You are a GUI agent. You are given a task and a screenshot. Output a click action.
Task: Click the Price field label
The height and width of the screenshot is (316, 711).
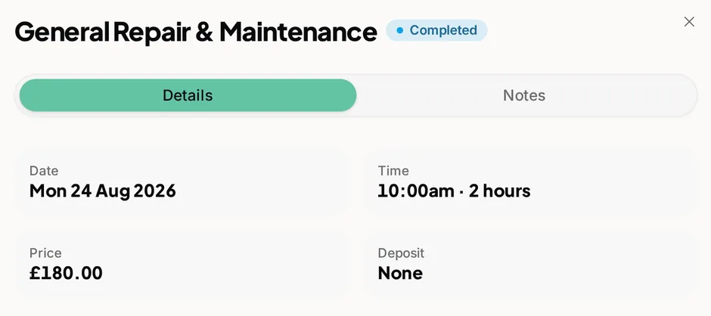click(45, 253)
